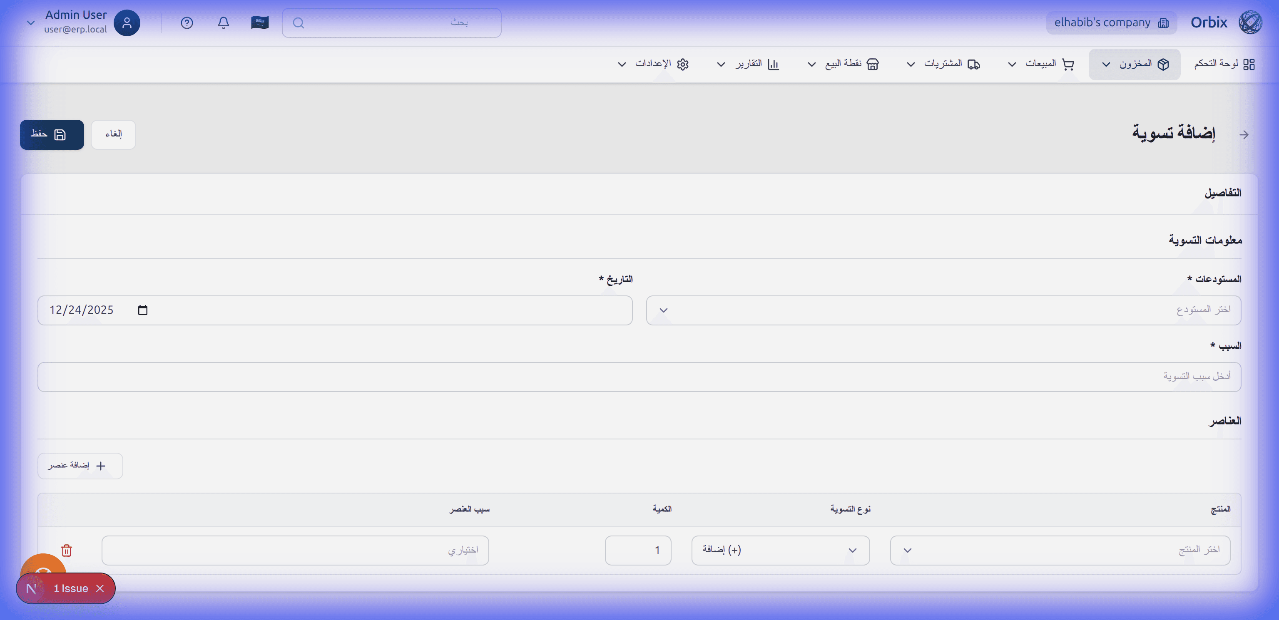Open the help question mark icon
Viewport: 1279px width, 620px height.
(x=187, y=23)
